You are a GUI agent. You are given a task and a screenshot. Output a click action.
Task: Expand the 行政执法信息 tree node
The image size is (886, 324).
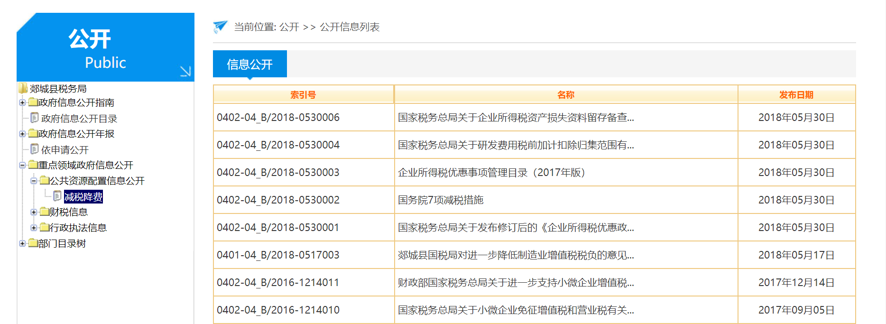tap(34, 228)
